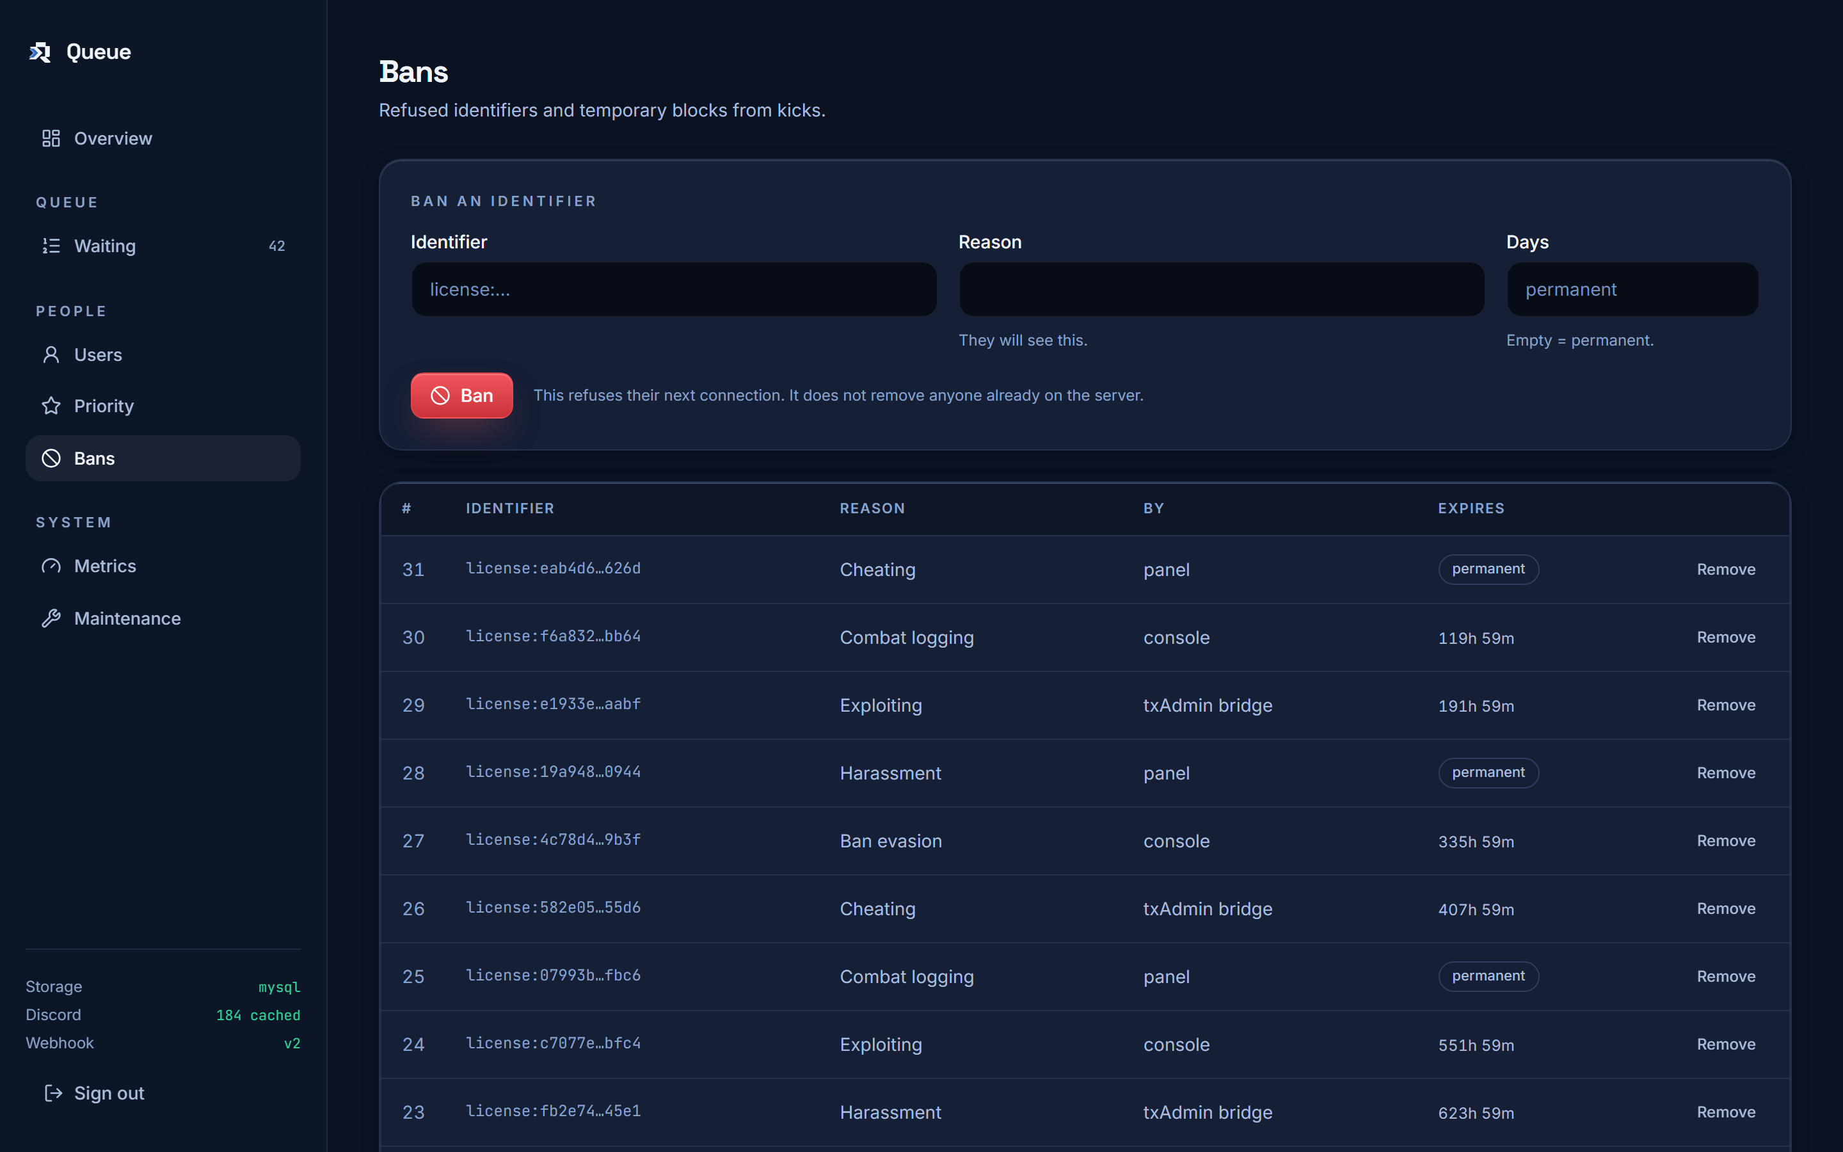Click the 184 cached Discord status
This screenshot has height=1152, width=1843.
click(258, 1016)
